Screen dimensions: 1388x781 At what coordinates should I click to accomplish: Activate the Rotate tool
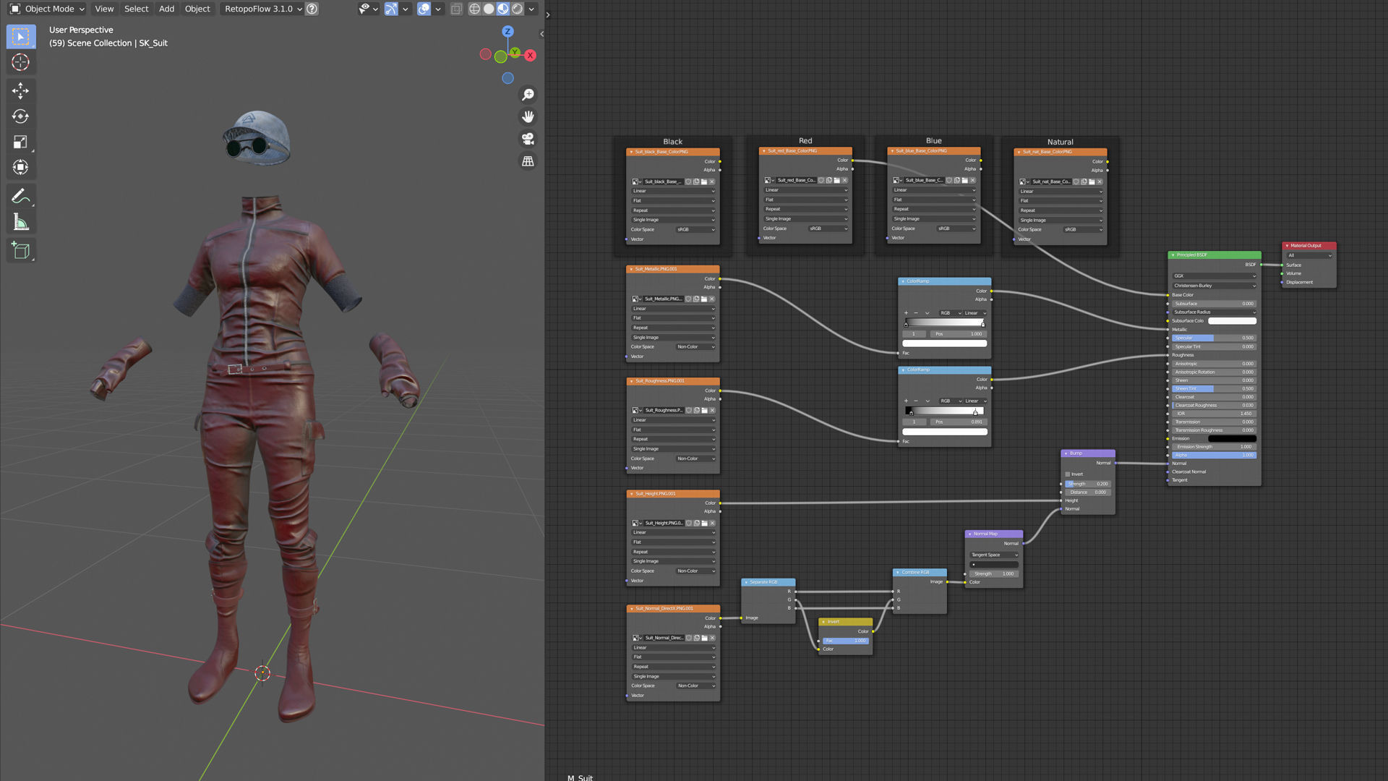click(20, 116)
